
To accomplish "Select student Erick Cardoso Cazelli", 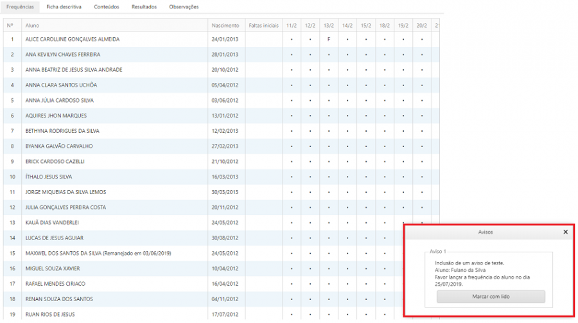I will 55,161.
